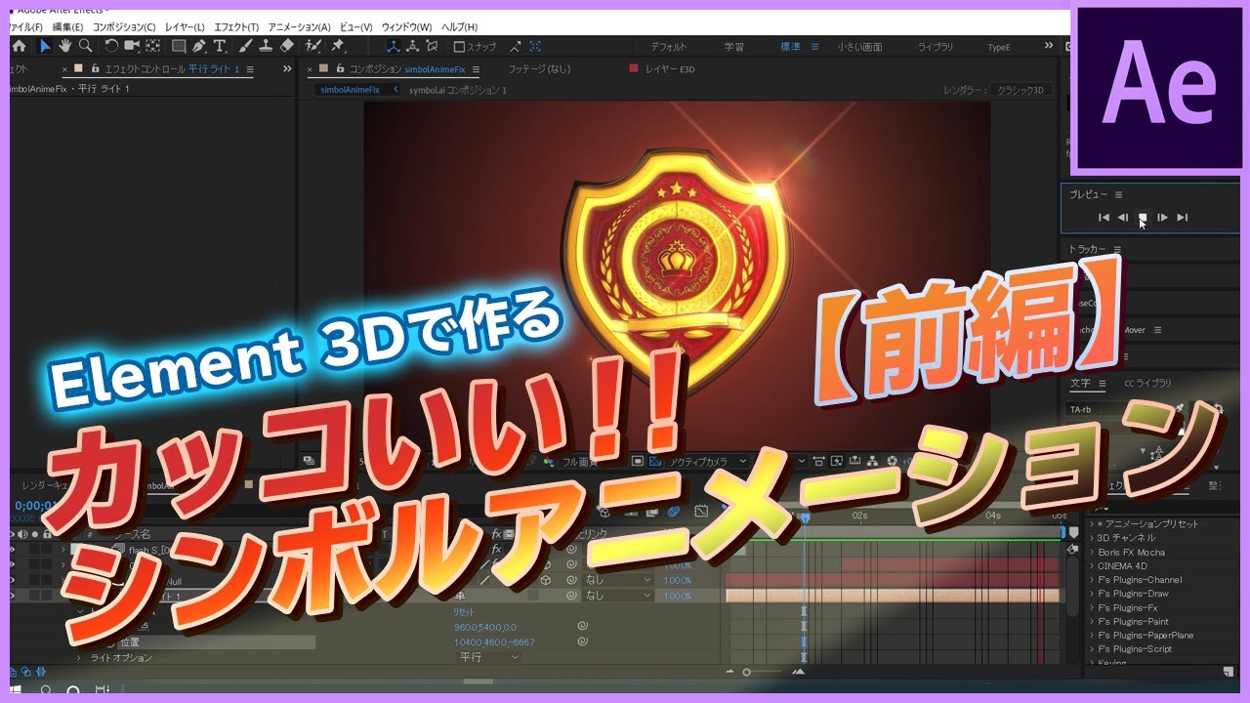Open エフェクトコントロール panel menu icon

[x=250, y=69]
